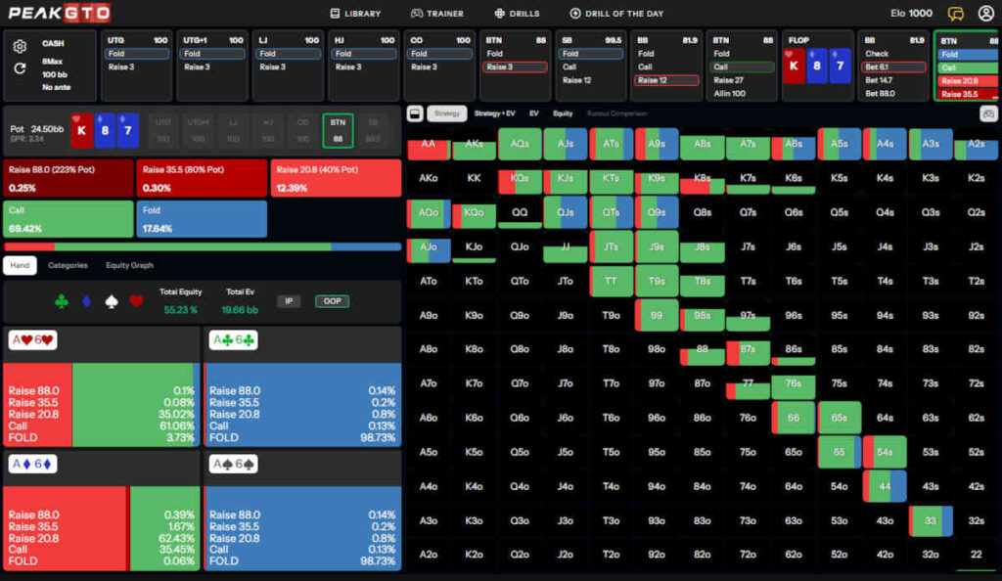The width and height of the screenshot is (1002, 581).
Task: Switch to the Categories tab
Action: pos(68,265)
